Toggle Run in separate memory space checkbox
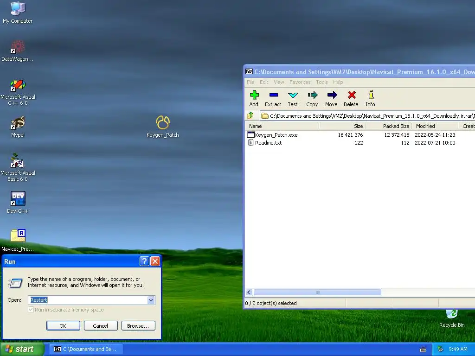 point(31,309)
